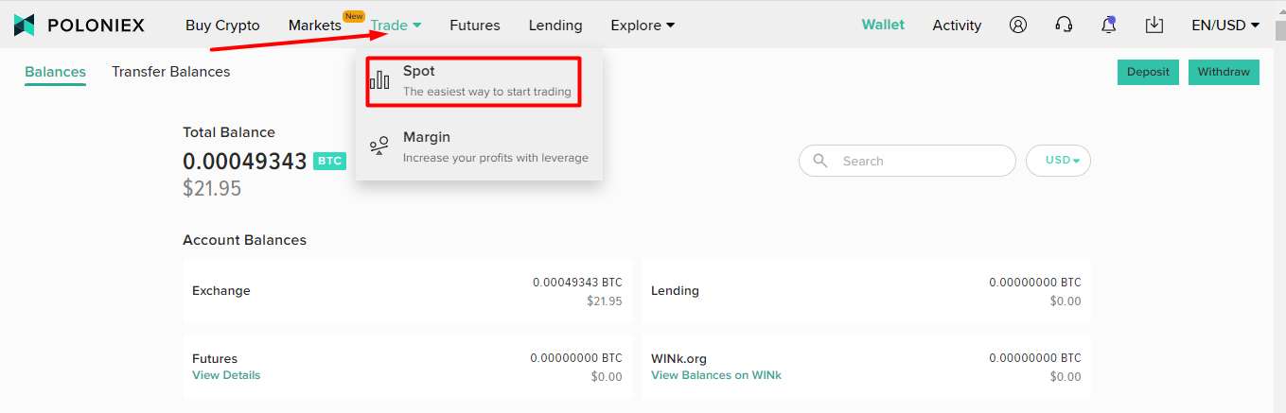Open the Activity page
This screenshot has height=413, width=1286.
click(957, 26)
